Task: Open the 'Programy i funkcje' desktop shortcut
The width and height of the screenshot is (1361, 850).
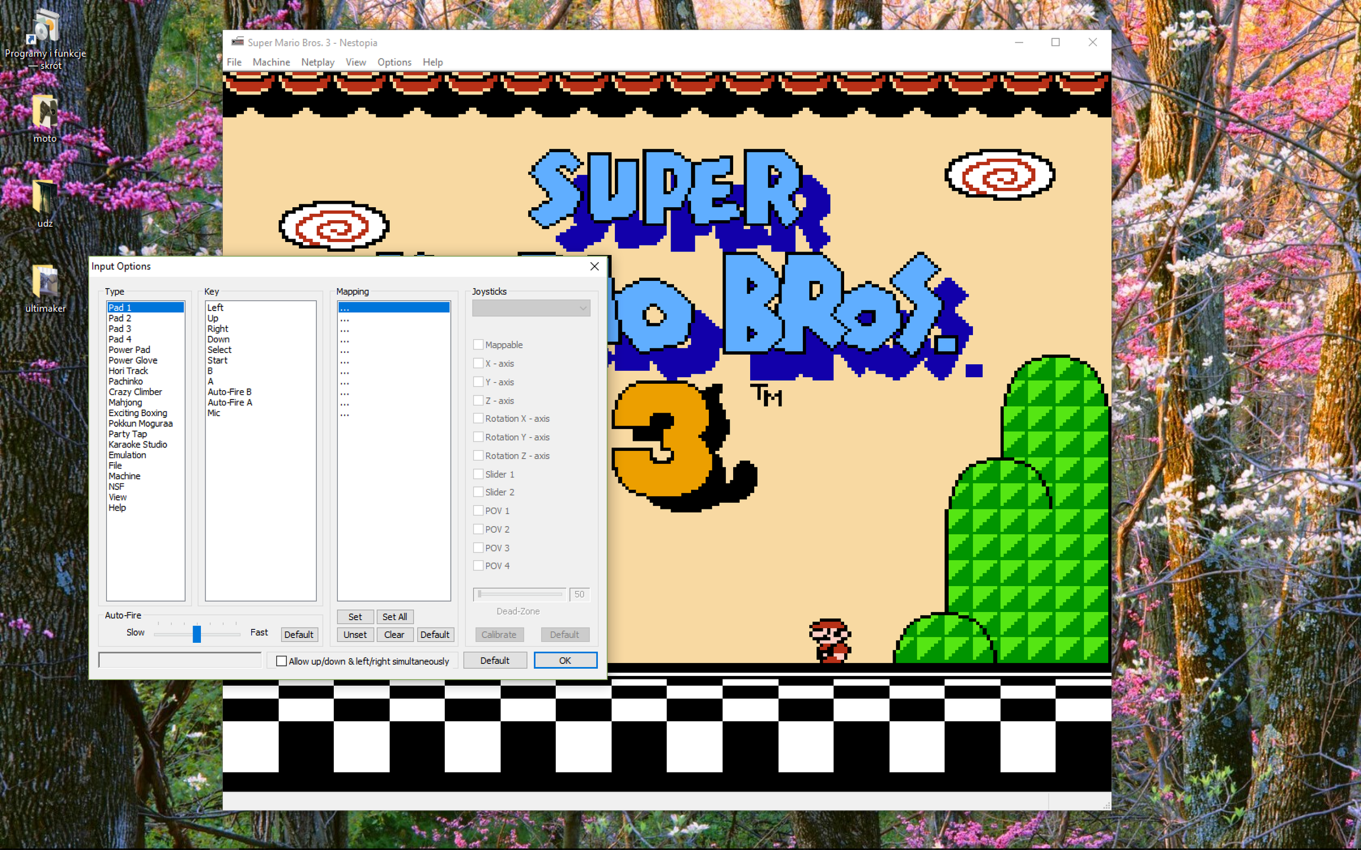Action: pos(45,39)
